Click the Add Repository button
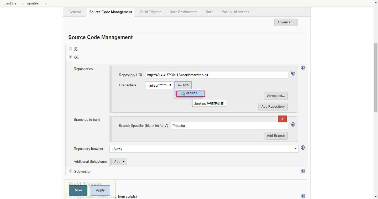The image size is (378, 199). tap(273, 107)
